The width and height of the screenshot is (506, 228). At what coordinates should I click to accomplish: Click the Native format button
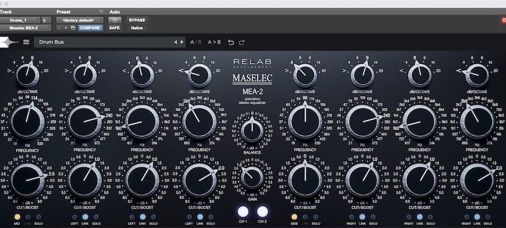coord(137,28)
